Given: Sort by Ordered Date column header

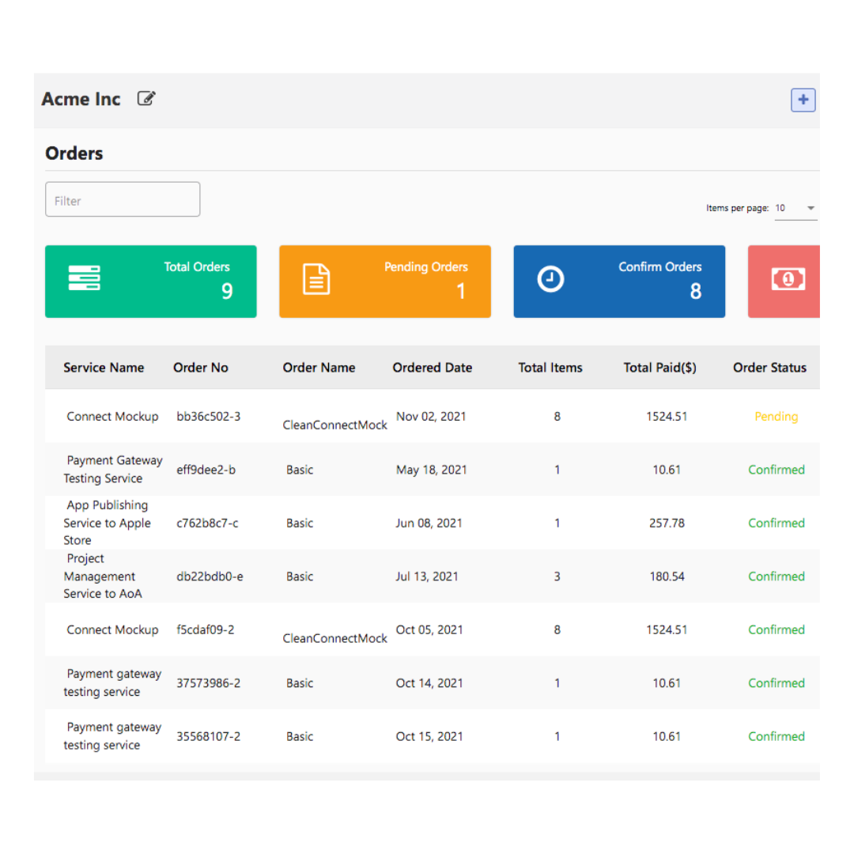Looking at the screenshot, I should (432, 368).
